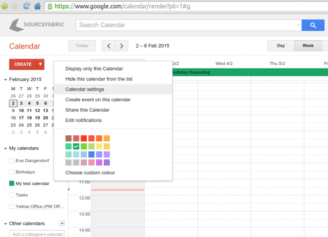Viewport: 328px width, 237px height.
Task: Reload the page with the refresh icon
Action: pos(26,6)
